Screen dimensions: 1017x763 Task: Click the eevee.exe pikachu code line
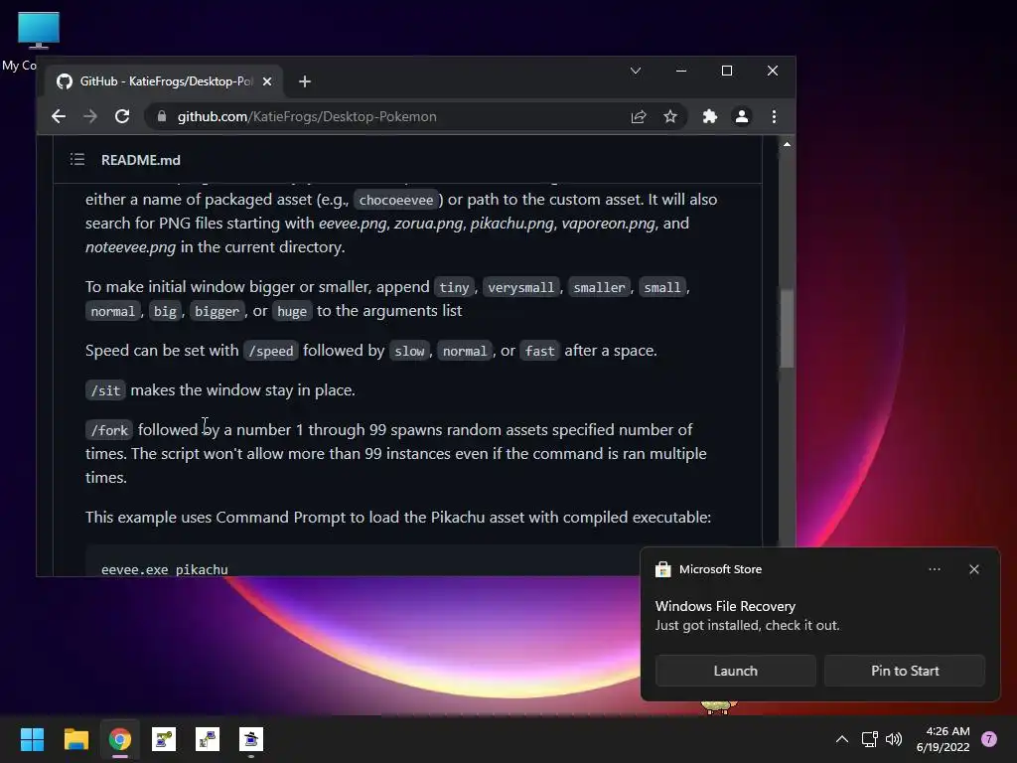click(x=165, y=569)
